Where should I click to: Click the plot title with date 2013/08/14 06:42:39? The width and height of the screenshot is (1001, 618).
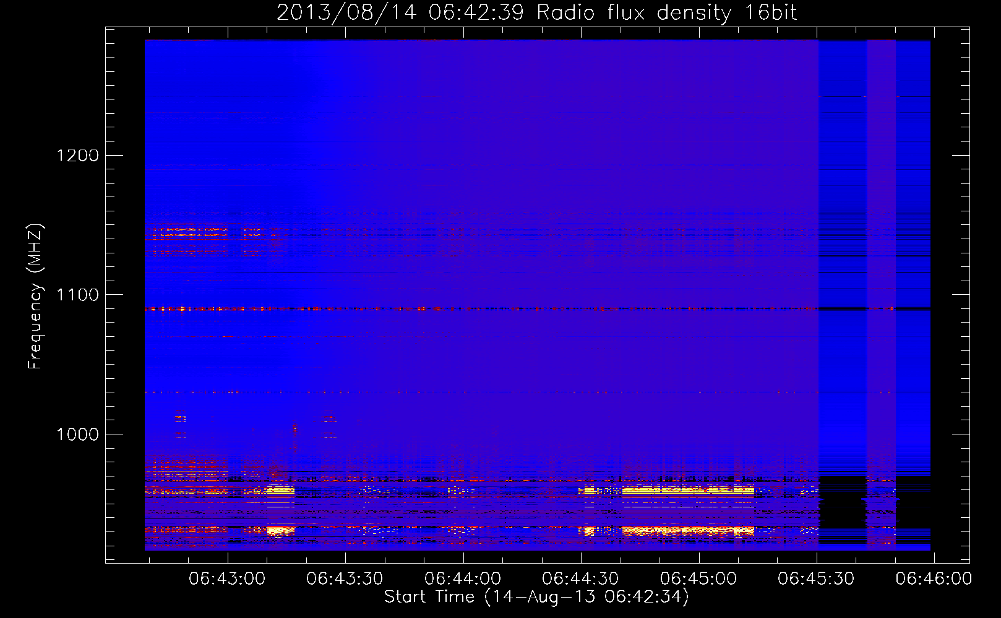click(536, 13)
